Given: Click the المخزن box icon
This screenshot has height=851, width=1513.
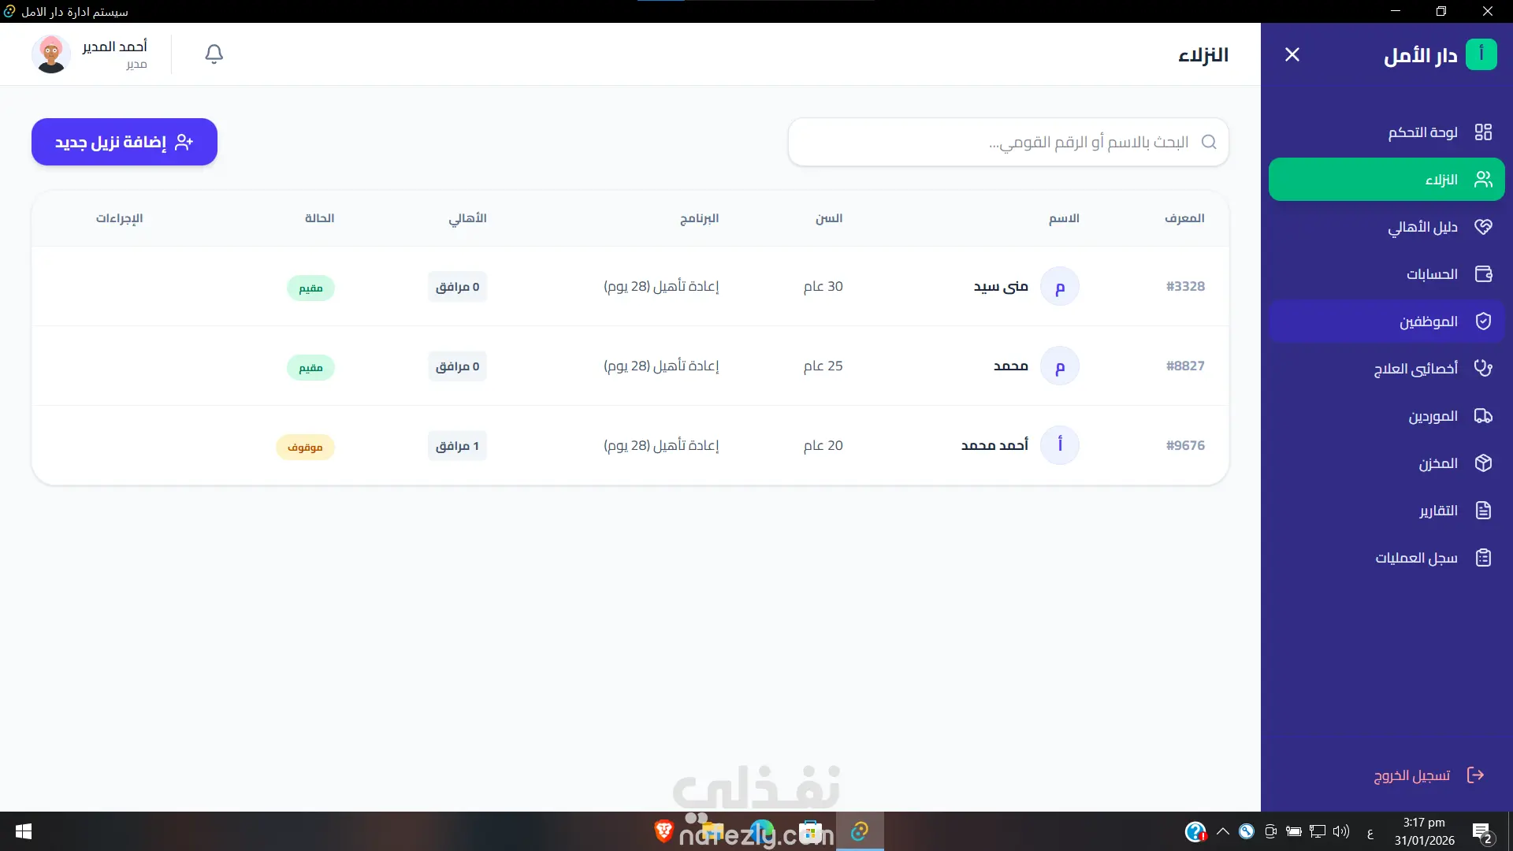Looking at the screenshot, I should pos(1483,463).
